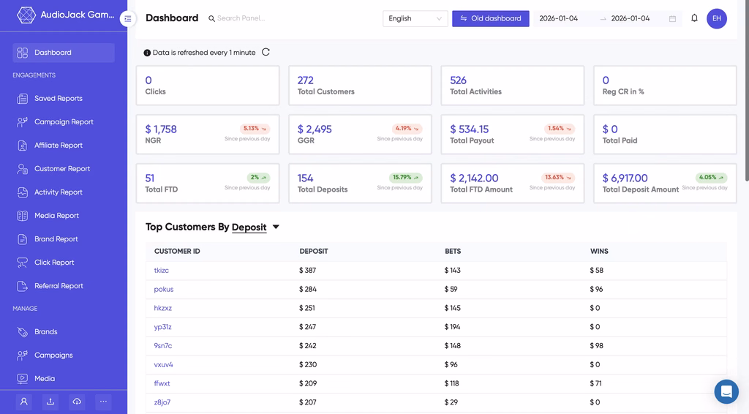Sort by the DEPOSIT column header
This screenshot has width=749, height=414.
(x=314, y=251)
